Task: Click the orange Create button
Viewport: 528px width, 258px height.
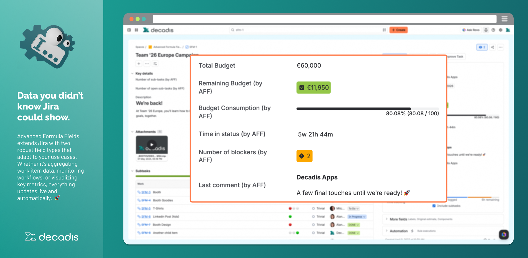Action: click(x=399, y=30)
